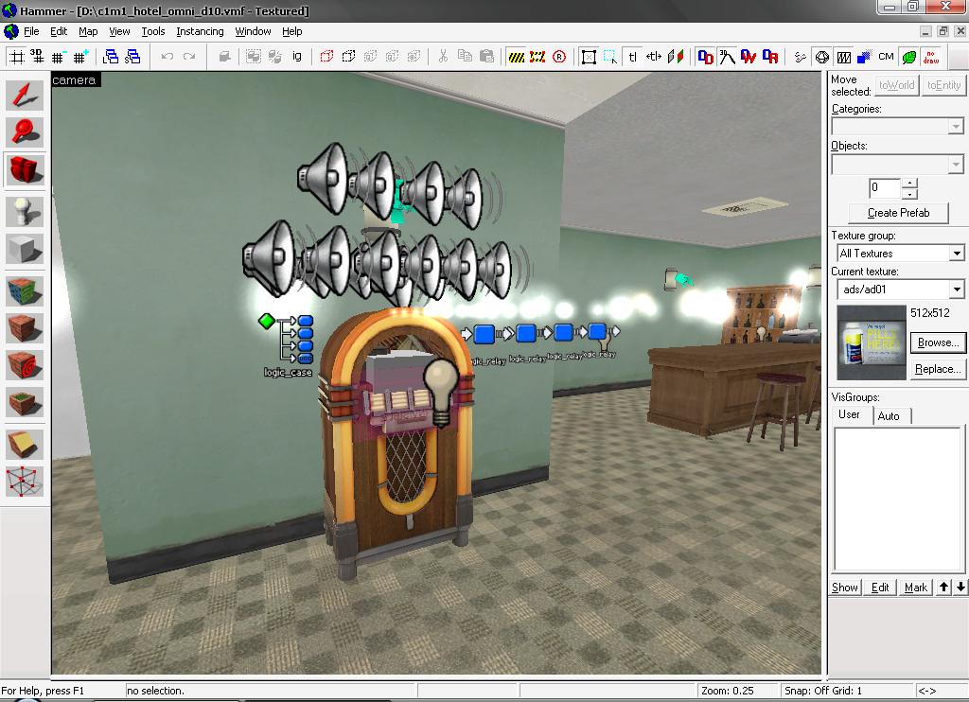This screenshot has height=702, width=969.
Task: Click the Replace... texture button
Action: tap(938, 369)
